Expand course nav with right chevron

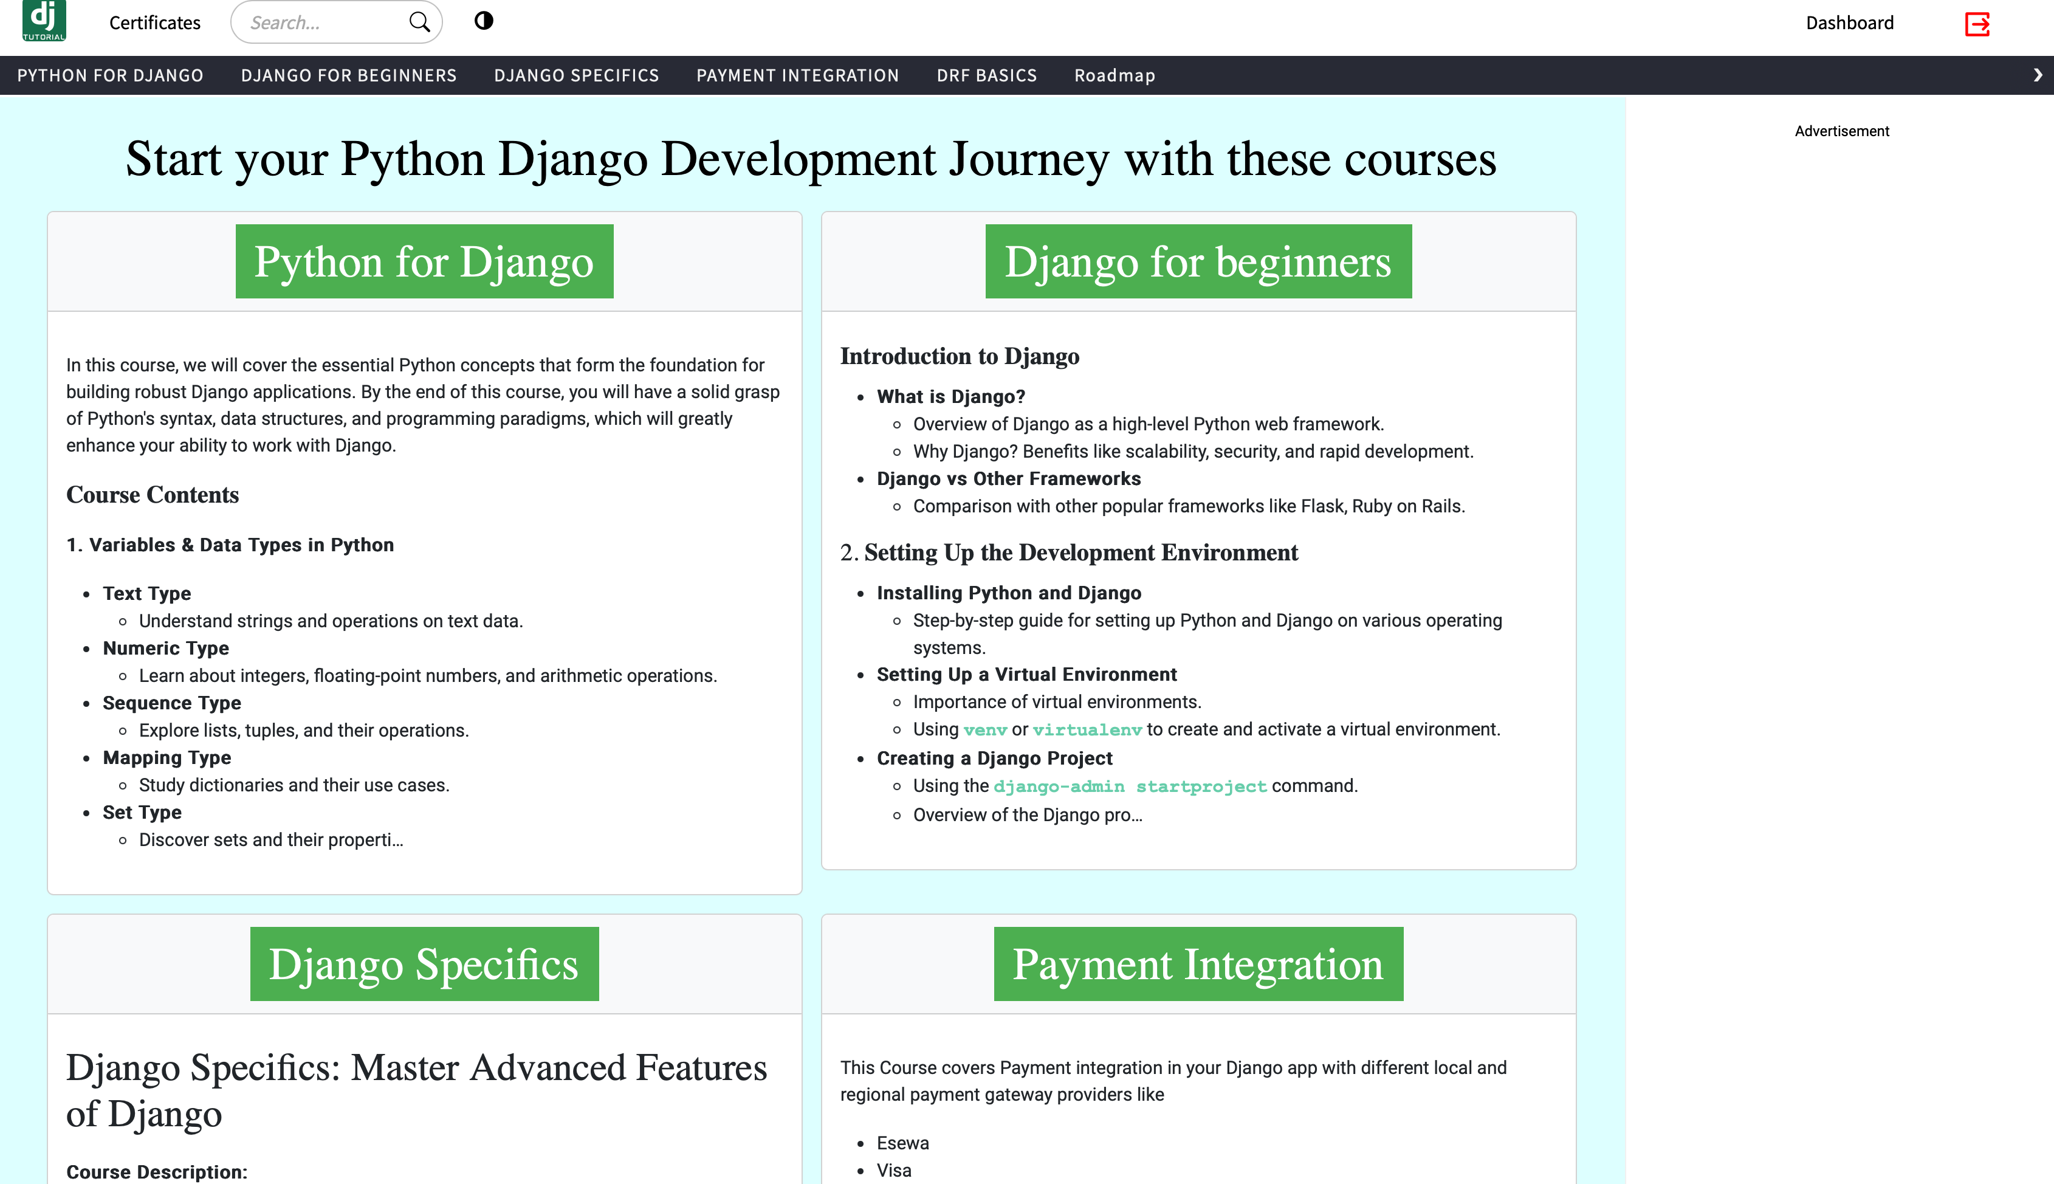(x=2037, y=75)
